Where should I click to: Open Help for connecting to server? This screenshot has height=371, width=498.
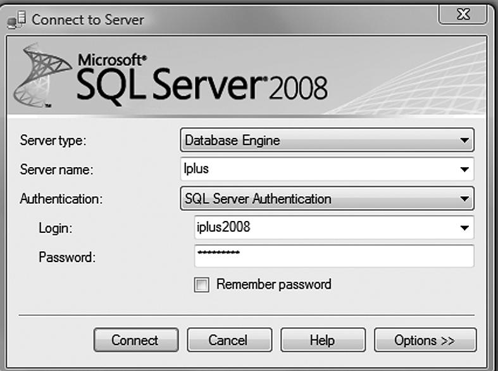(x=323, y=340)
